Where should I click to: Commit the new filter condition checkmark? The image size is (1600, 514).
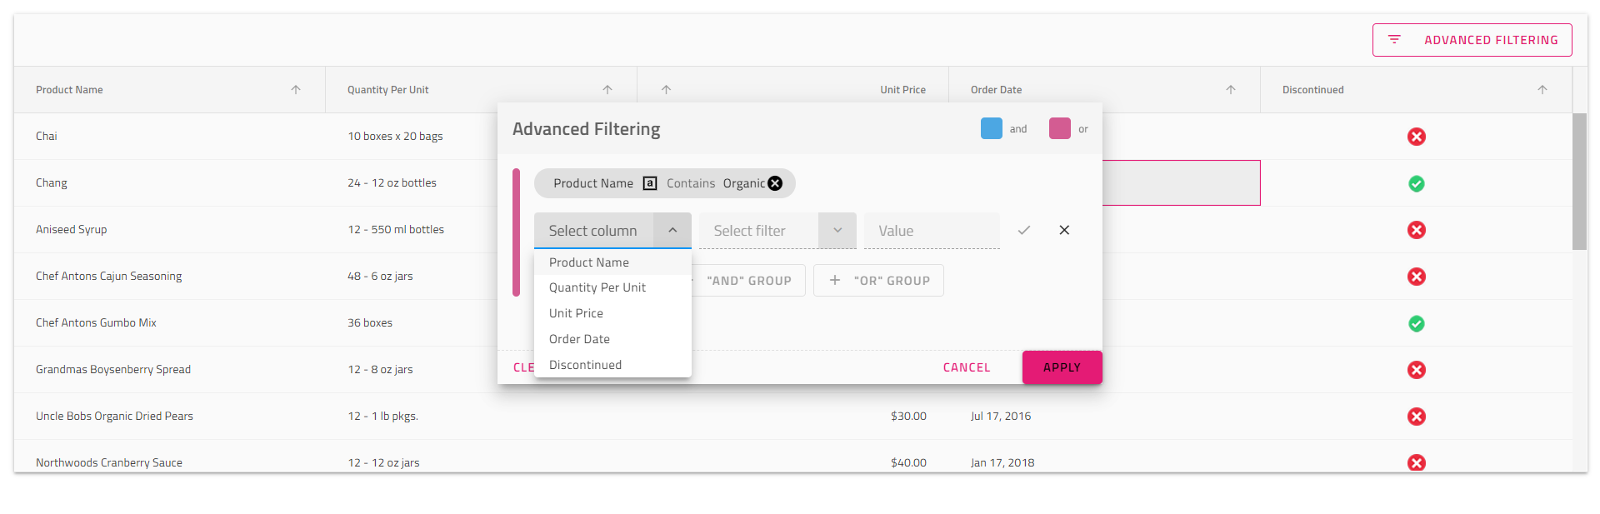1024,231
